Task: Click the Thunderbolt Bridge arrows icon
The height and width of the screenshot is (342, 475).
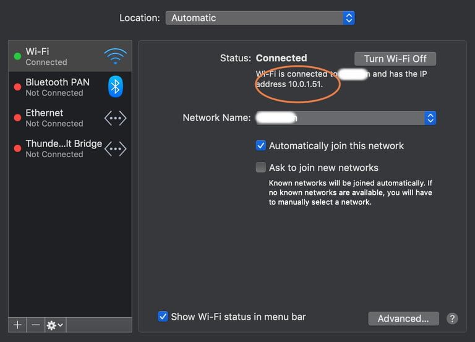Action: point(115,148)
